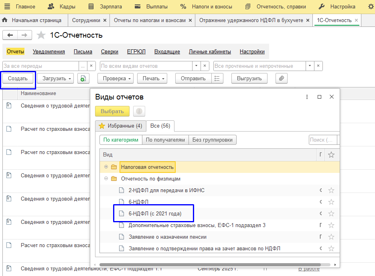Open the Уведомления section
The image size is (375, 276).
49,51
